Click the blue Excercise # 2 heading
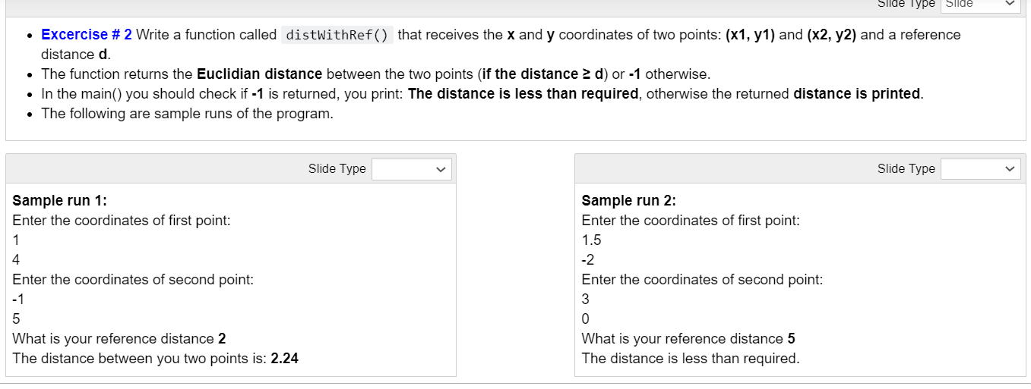This screenshot has width=1031, height=389. click(x=87, y=35)
